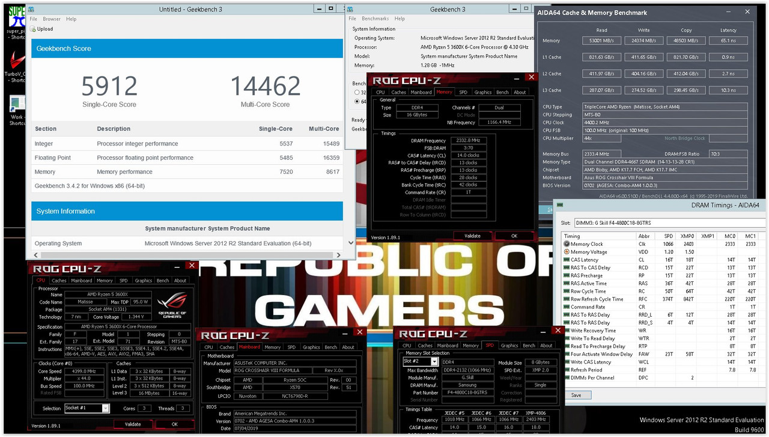Open the Graphics tab in the SPD CPU-Z window
The height and width of the screenshot is (437, 769).
(x=509, y=345)
